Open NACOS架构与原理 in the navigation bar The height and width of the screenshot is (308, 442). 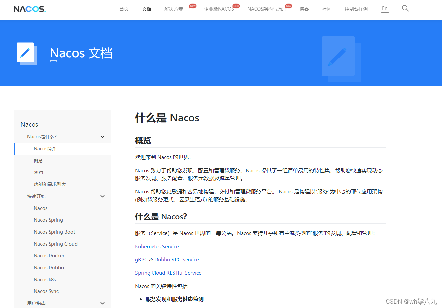pos(267,9)
